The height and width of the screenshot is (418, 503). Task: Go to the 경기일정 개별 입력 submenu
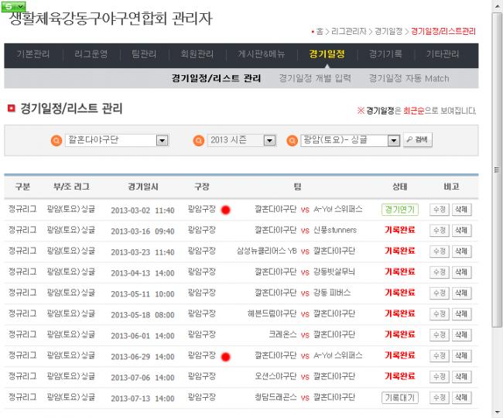coord(315,78)
